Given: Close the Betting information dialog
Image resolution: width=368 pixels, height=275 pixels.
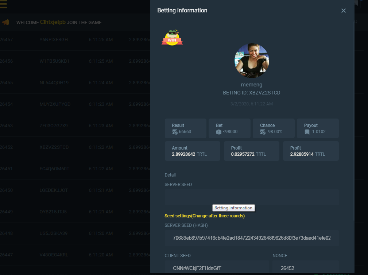Looking at the screenshot, I should (343, 11).
